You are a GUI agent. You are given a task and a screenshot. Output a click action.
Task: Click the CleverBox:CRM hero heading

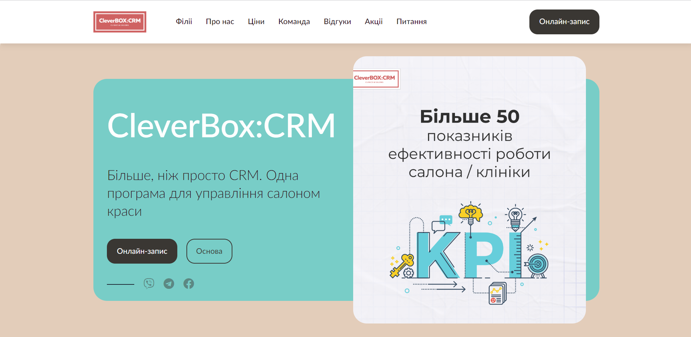tap(221, 126)
